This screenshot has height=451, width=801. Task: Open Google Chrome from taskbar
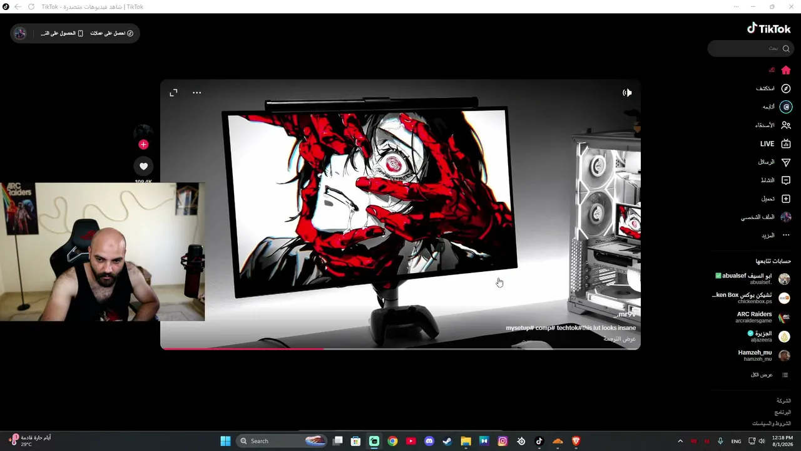pos(392,441)
